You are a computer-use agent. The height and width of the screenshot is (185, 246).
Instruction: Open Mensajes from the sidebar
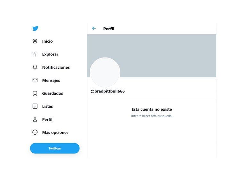(51, 80)
